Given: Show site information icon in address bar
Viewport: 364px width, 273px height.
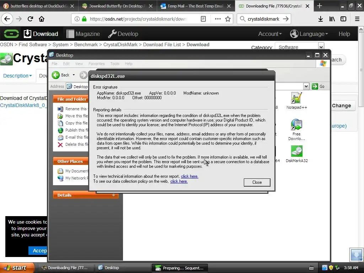Looking at the screenshot, I should [77, 19].
